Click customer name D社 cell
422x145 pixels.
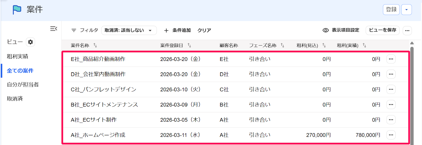point(224,74)
